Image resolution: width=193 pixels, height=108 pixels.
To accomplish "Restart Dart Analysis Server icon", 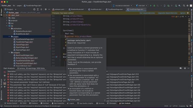I will (5, 72).
